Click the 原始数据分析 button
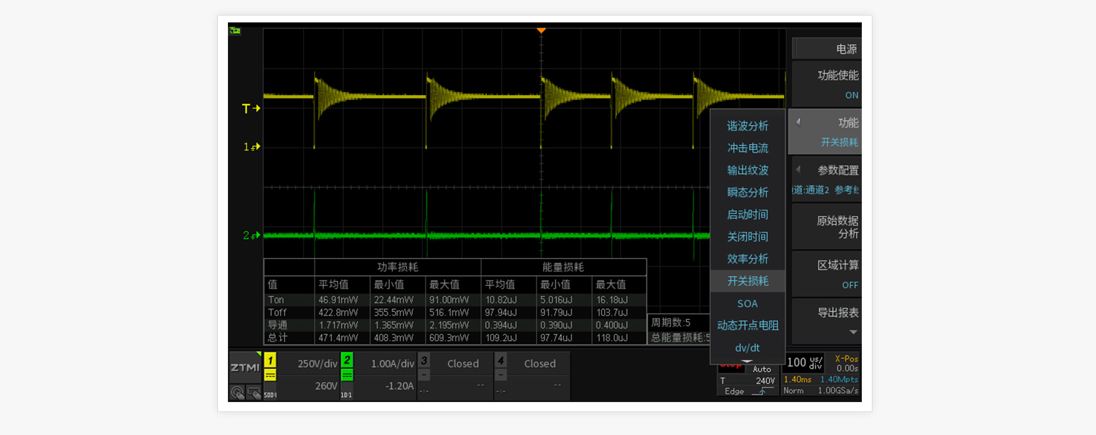The width and height of the screenshot is (1096, 435). (826, 227)
